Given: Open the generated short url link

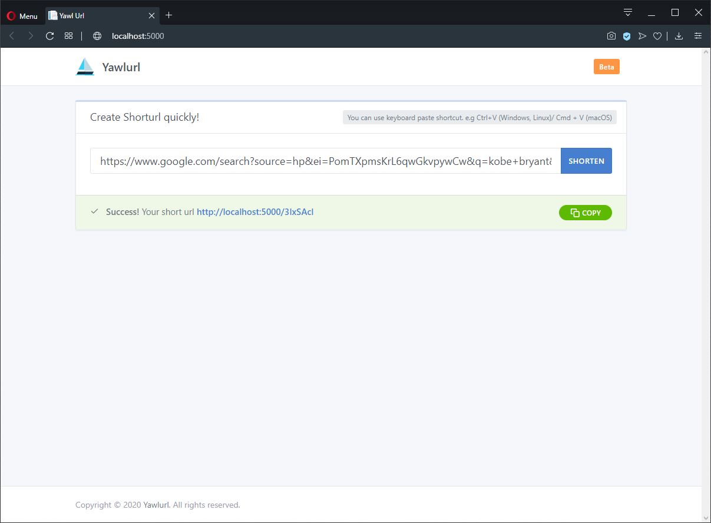Looking at the screenshot, I should (x=255, y=212).
